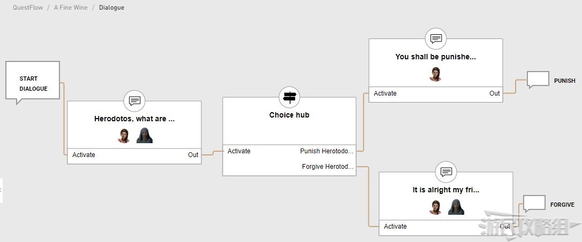Click the signpost icon on Choice hub
The image size is (582, 242).
point(289,97)
